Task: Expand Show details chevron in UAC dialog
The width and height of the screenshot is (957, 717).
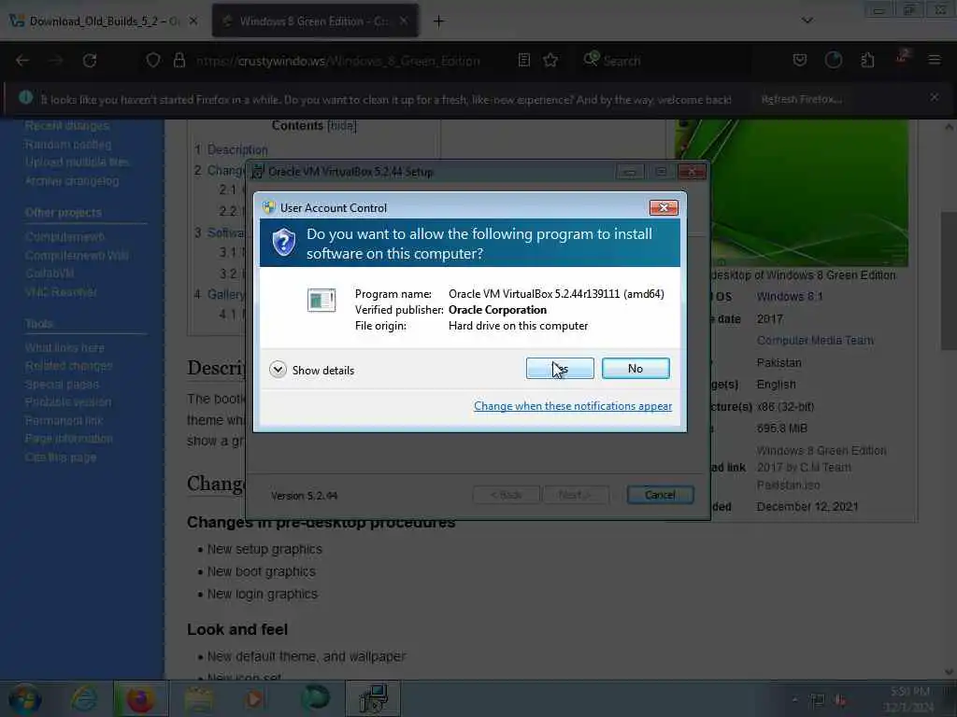Action: [x=278, y=370]
